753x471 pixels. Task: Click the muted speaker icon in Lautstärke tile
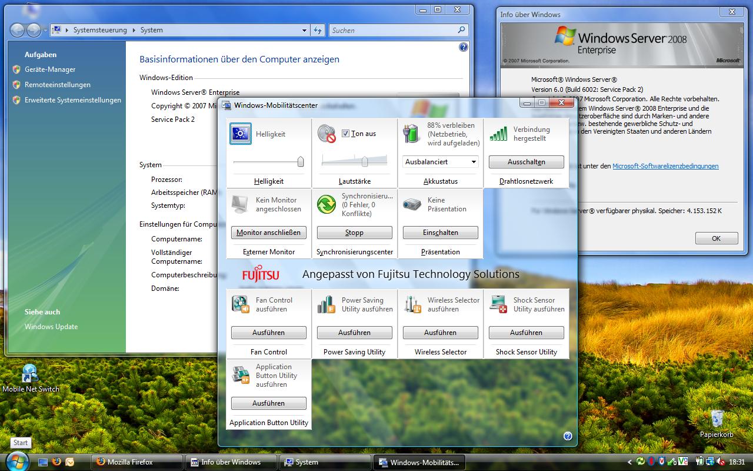coord(326,134)
